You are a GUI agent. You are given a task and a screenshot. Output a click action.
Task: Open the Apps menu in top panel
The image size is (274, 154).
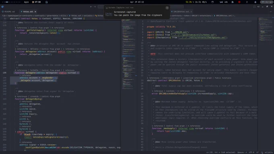click(26, 2)
